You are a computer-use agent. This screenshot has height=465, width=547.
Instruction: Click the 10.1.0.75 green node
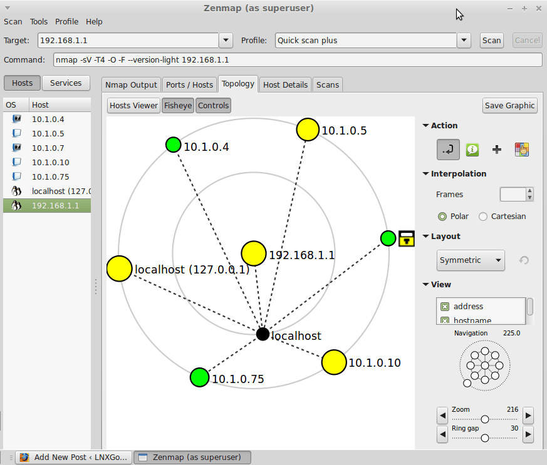pyautogui.click(x=199, y=377)
